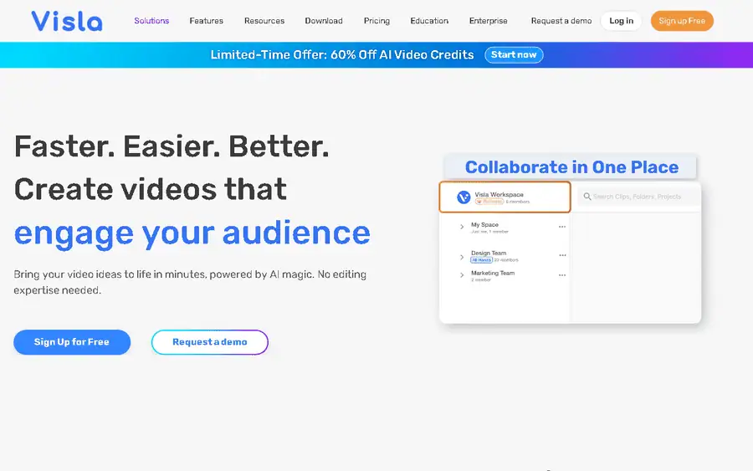Click the Collaborate in One Place heading
The image size is (753, 471).
(571, 167)
